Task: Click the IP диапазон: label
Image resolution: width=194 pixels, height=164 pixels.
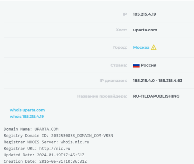Action: tap(113, 81)
